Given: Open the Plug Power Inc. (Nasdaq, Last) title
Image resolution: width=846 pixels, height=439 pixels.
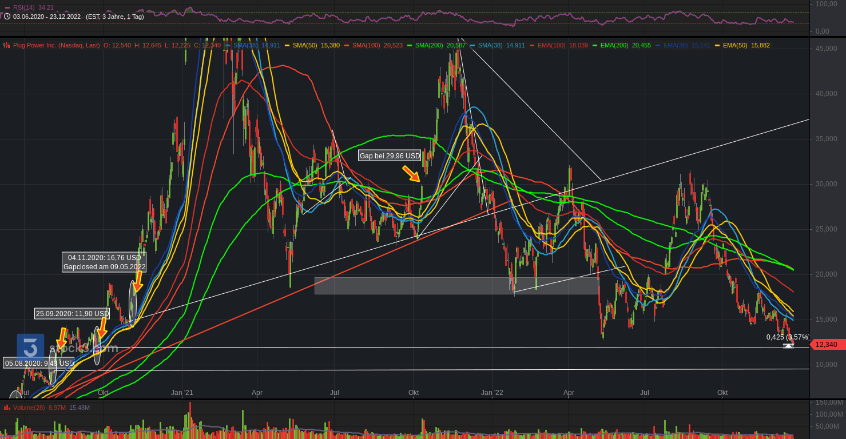Looking at the screenshot, I should (56, 45).
